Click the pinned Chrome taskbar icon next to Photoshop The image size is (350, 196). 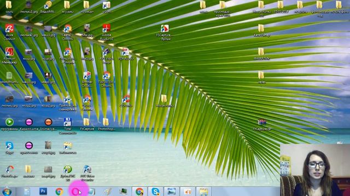coord(59,191)
